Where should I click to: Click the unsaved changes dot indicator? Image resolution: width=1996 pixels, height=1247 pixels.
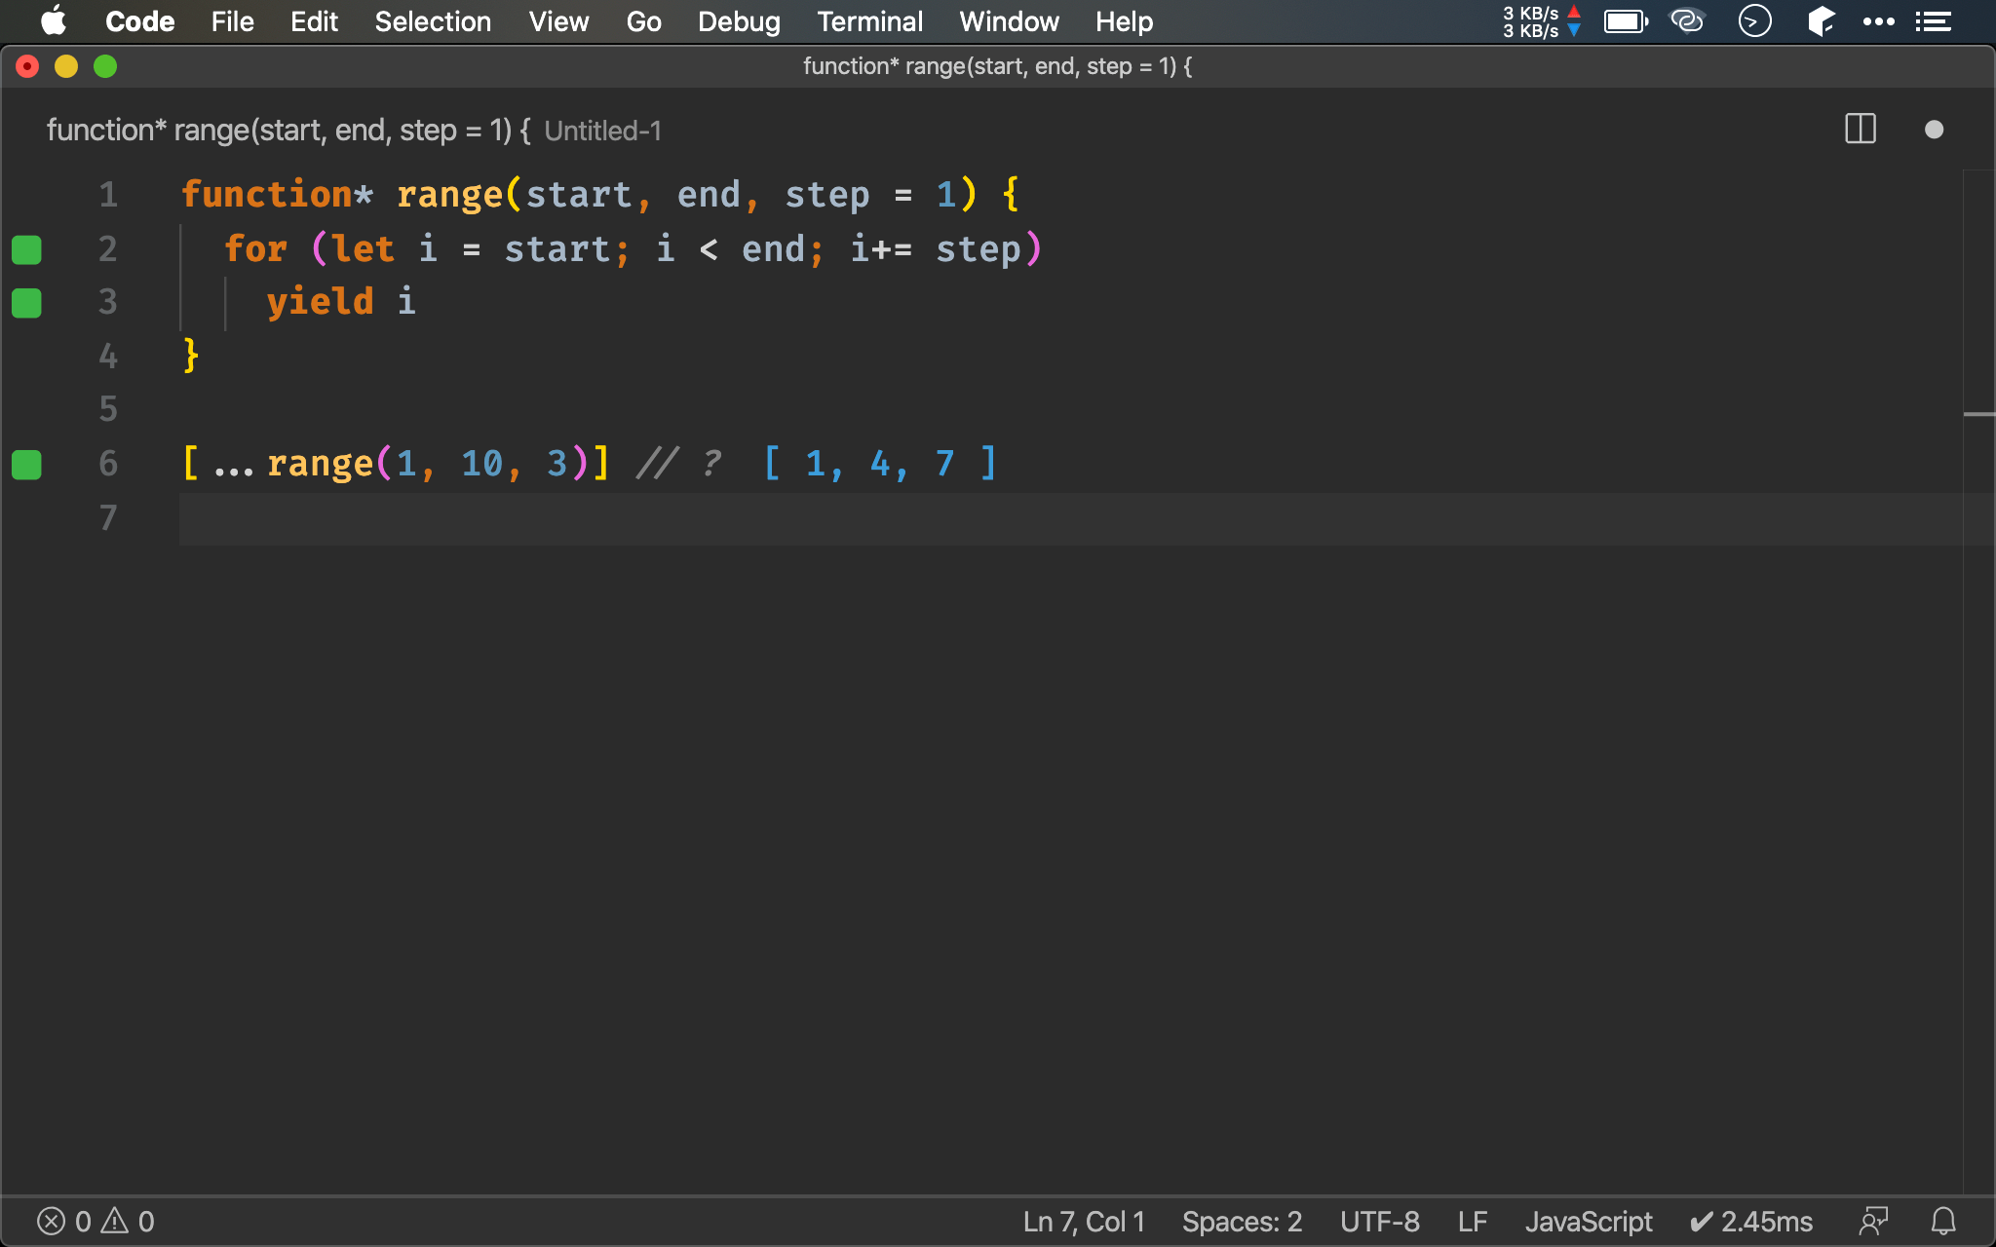point(1934,130)
